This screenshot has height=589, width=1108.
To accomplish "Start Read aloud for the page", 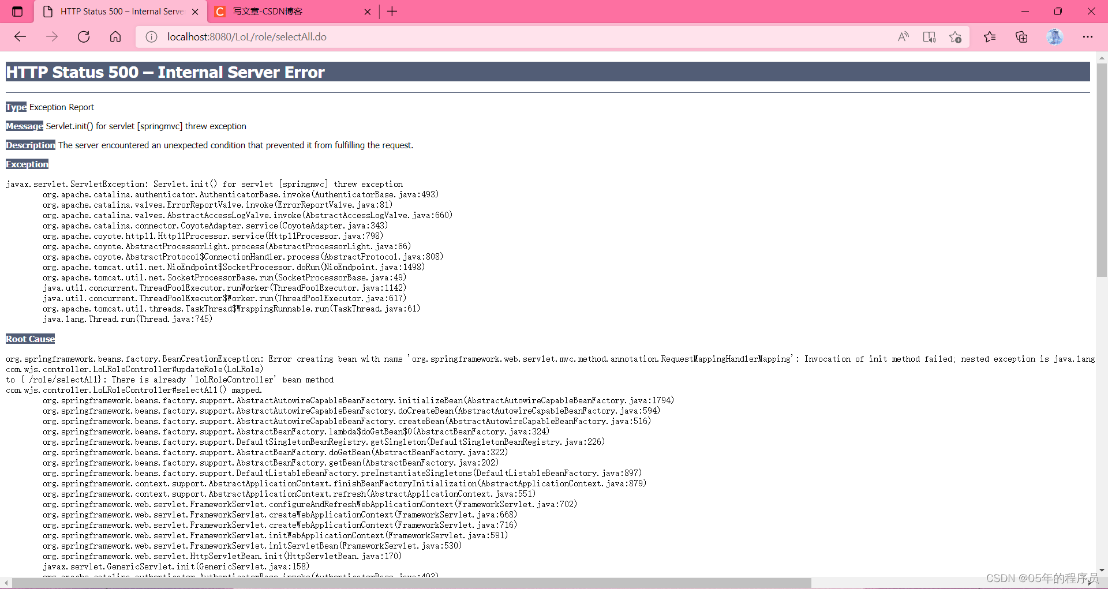I will click(x=903, y=36).
